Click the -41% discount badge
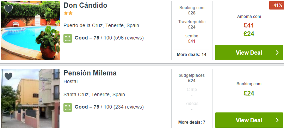Image resolution: width=284 pixels, height=129 pixels. pos(277,5)
